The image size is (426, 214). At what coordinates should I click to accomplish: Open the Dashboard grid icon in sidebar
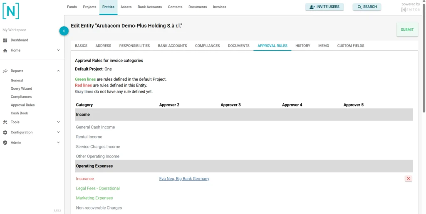click(x=5, y=40)
